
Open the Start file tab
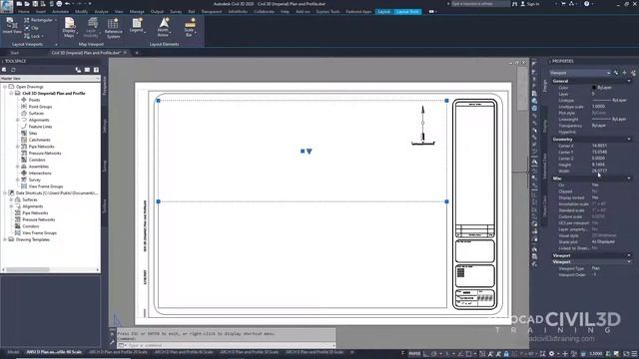pyautogui.click(x=15, y=53)
